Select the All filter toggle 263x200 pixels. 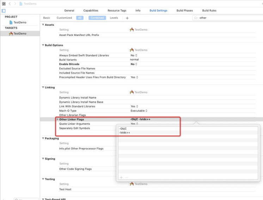(80, 18)
